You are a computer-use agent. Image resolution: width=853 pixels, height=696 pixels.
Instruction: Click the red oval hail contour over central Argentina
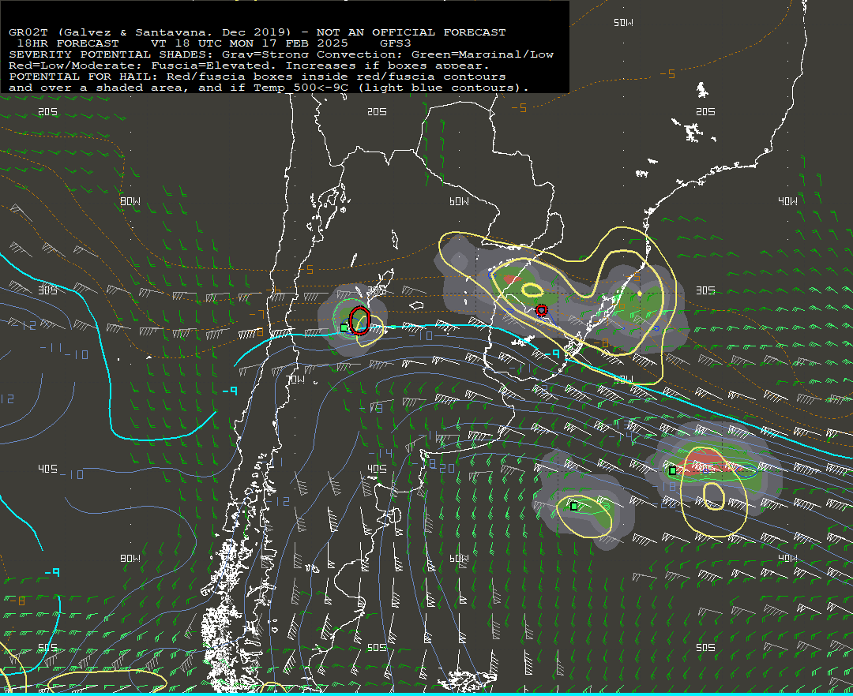click(x=359, y=320)
